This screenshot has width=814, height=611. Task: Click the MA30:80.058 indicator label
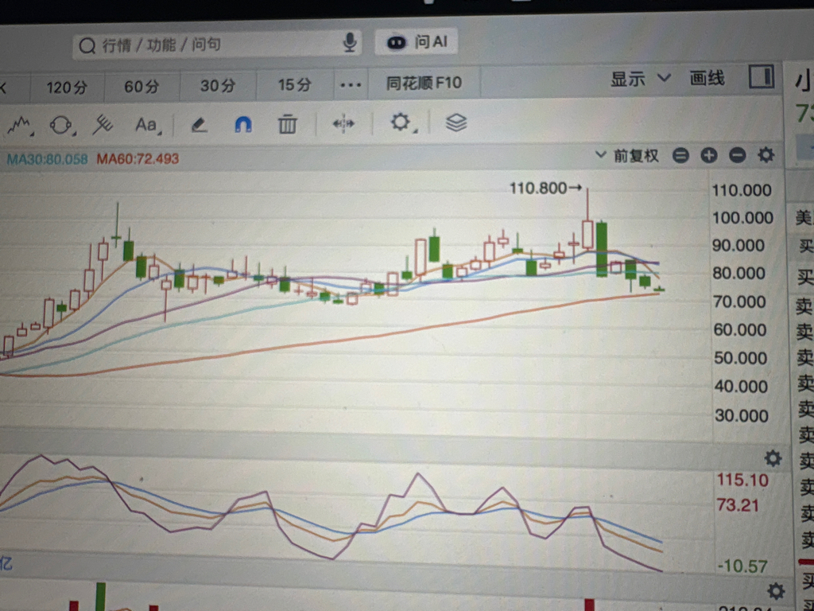click(47, 159)
